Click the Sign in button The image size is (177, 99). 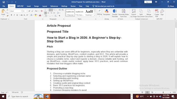tap(148, 2)
